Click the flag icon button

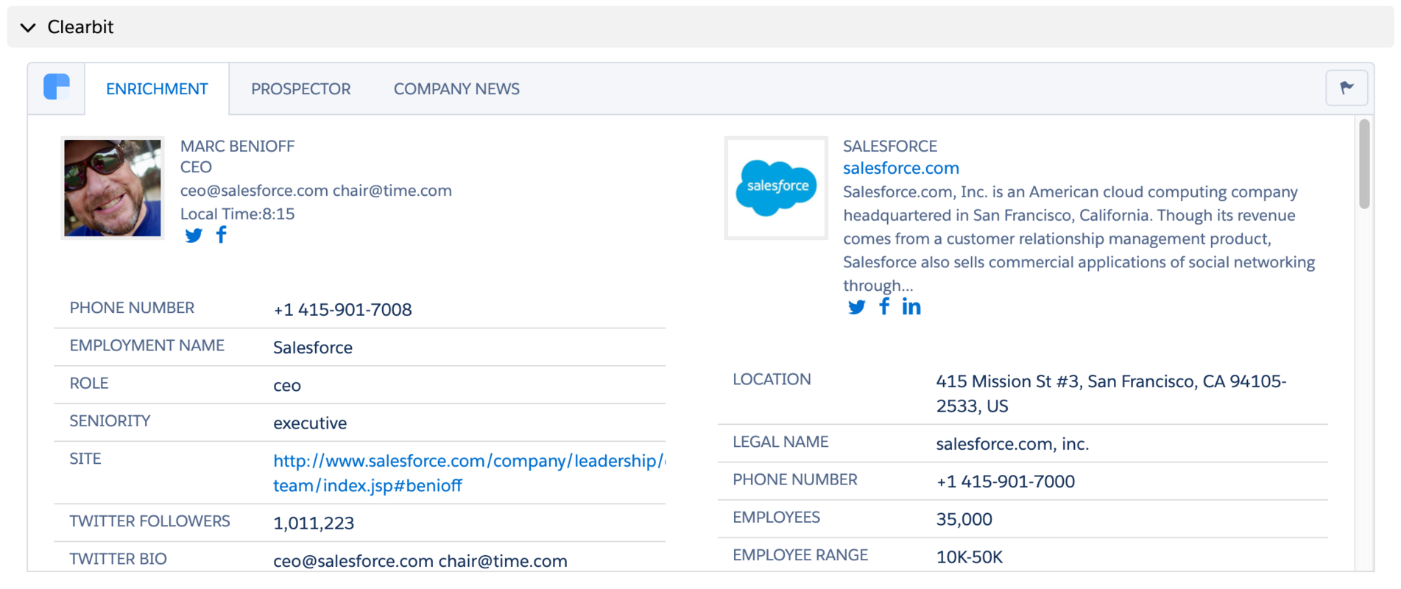point(1347,88)
